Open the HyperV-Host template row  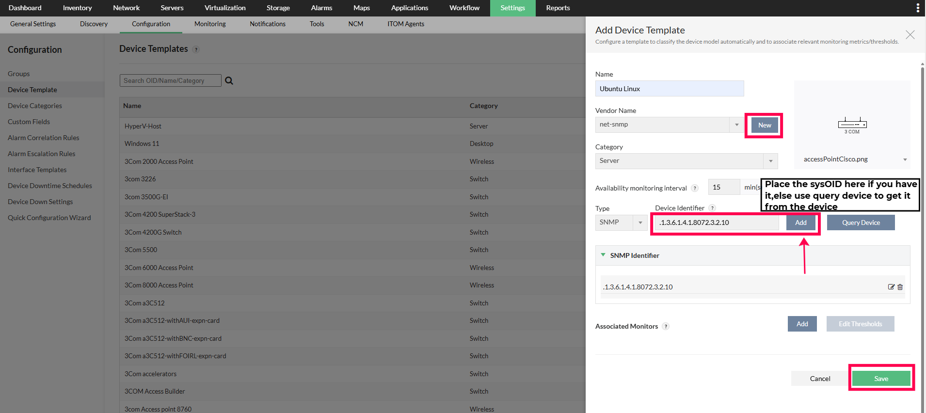point(352,126)
